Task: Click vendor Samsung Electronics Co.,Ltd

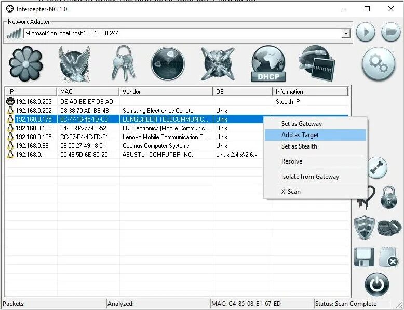Action: pyautogui.click(x=158, y=110)
